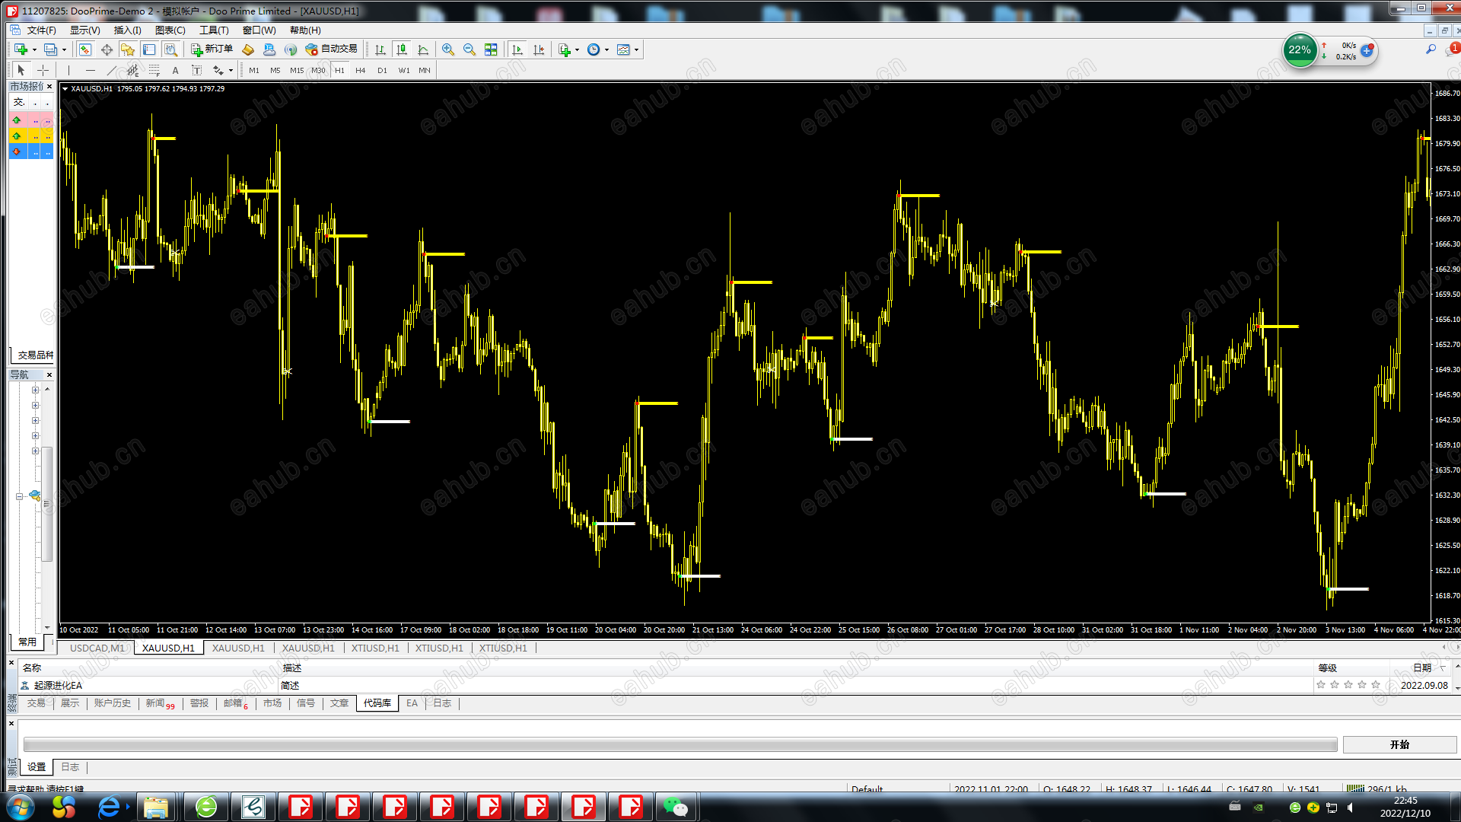Open WeChat from the taskbar

pos(675,807)
